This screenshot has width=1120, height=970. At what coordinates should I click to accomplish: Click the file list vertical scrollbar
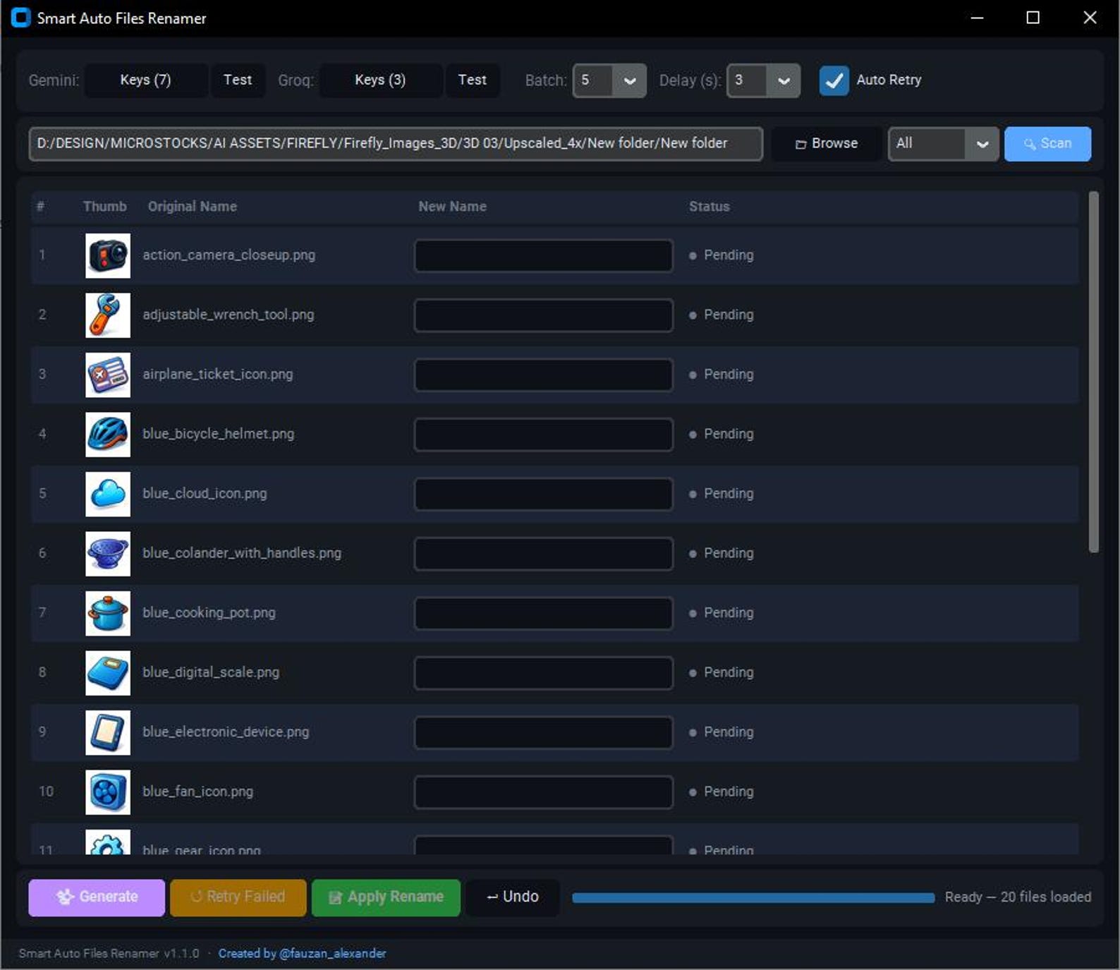pos(1093,372)
